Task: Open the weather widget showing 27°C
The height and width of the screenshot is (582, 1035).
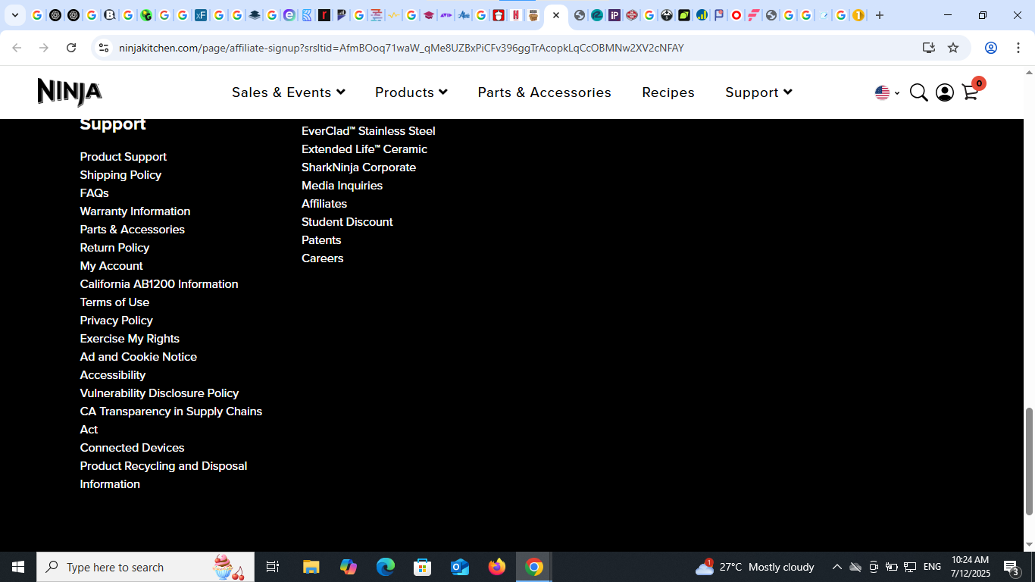Action: click(755, 567)
